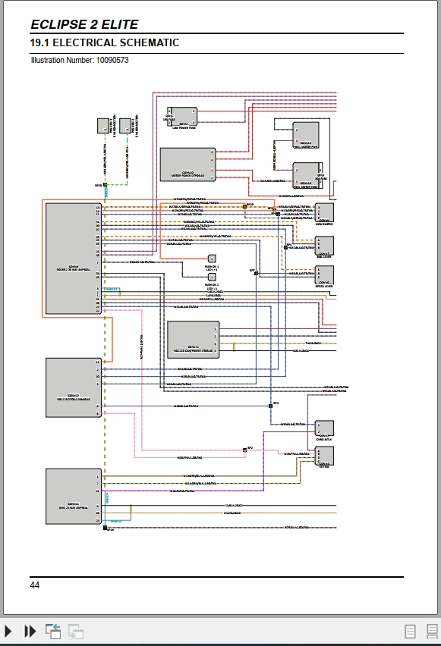This screenshot has width=441, height=646.
Task: Click the blue go-to-previous-view windows icon
Action: click(53, 631)
